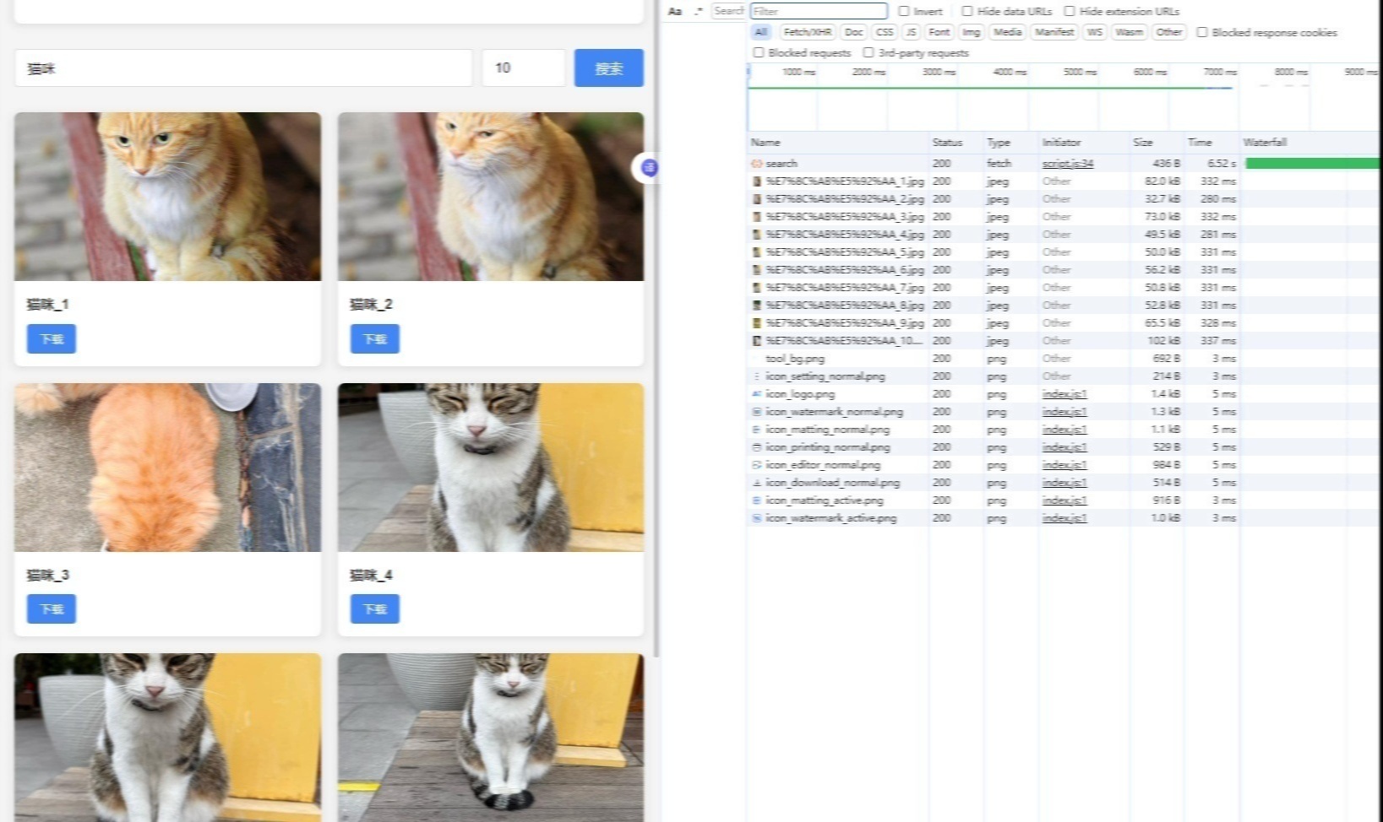Image resolution: width=1383 pixels, height=822 pixels.
Task: Filter requests by Media
Action: tap(1007, 32)
